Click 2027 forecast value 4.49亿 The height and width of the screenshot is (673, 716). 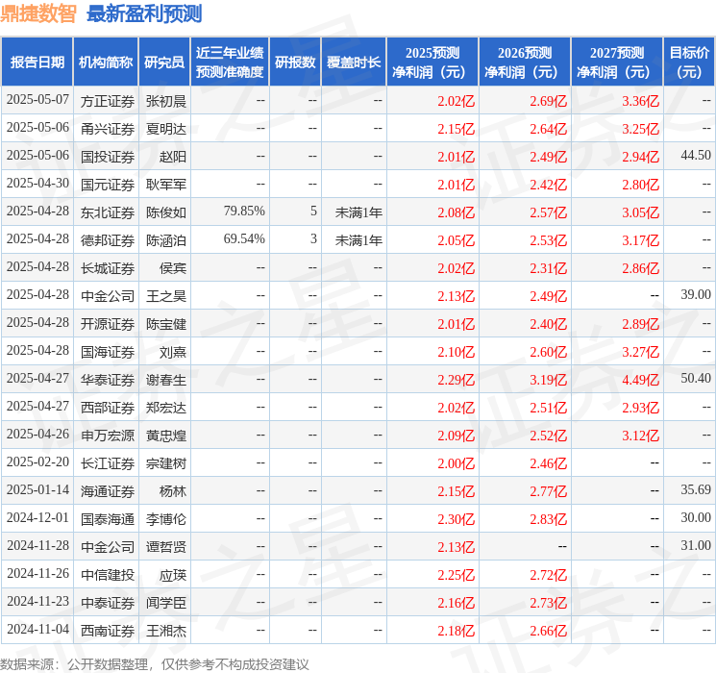641,380
